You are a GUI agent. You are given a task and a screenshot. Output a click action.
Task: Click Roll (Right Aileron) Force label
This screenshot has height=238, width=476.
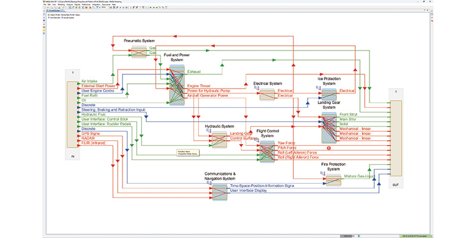pos(298,157)
